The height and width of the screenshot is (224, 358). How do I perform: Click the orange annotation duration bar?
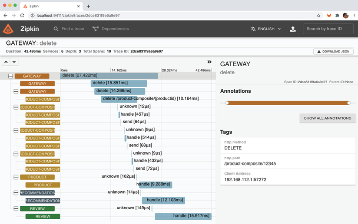click(288, 103)
